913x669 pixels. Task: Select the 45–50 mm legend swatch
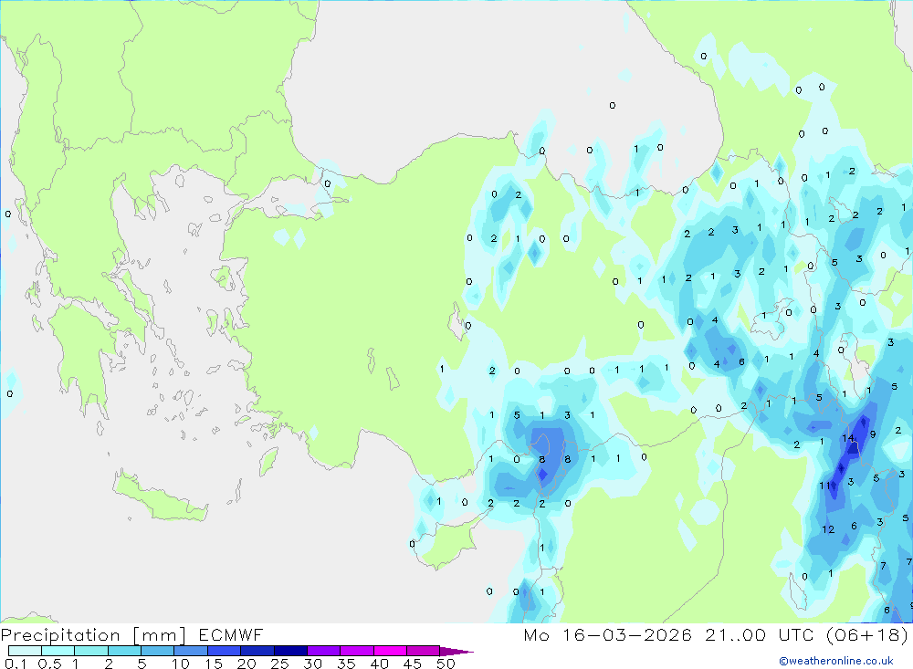pos(424,651)
